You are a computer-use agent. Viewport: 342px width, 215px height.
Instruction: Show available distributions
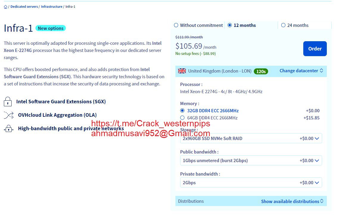tap(292, 201)
